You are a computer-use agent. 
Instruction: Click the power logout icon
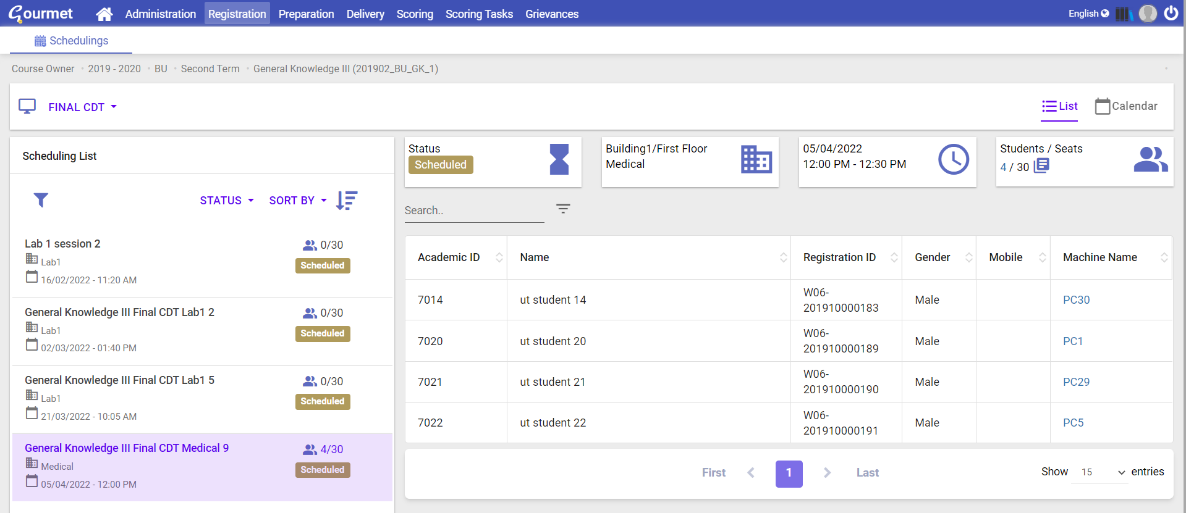(x=1171, y=13)
